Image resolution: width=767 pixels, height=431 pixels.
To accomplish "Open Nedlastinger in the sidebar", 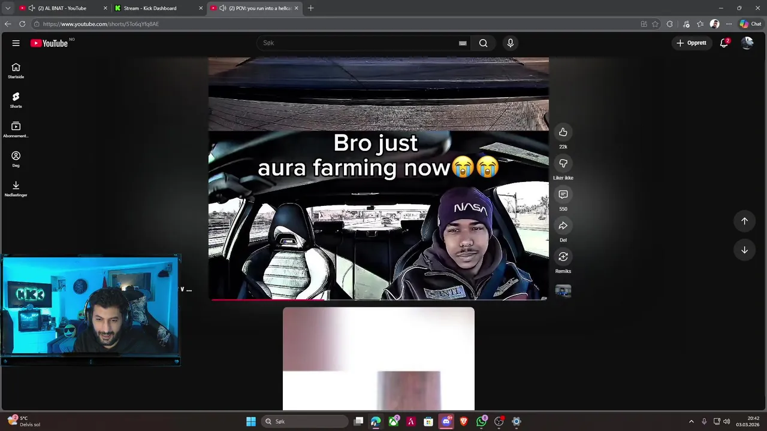I will tap(16, 189).
